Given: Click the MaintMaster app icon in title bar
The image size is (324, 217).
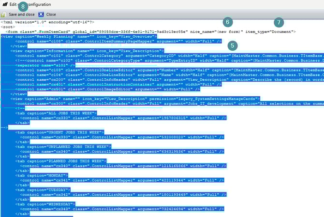Looking at the screenshot, I should 4,4.
